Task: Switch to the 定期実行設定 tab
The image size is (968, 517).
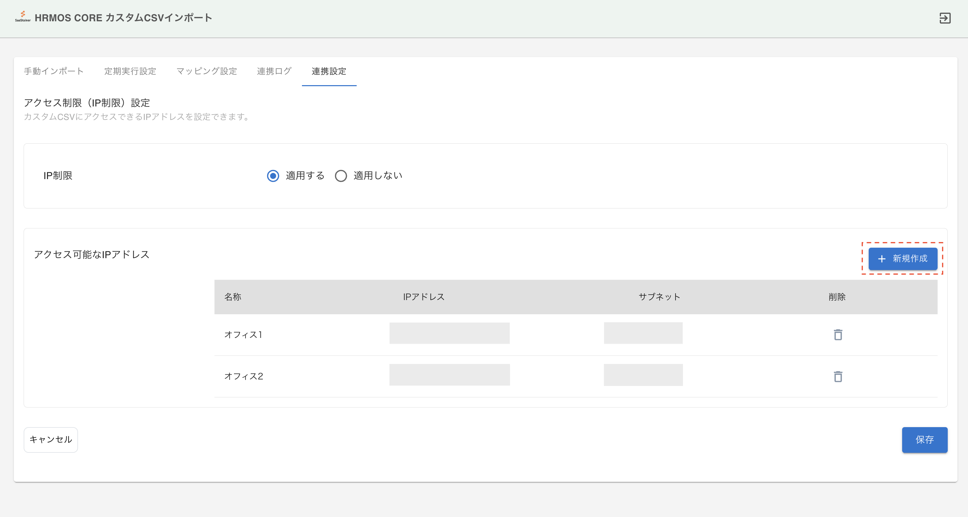Action: click(130, 71)
